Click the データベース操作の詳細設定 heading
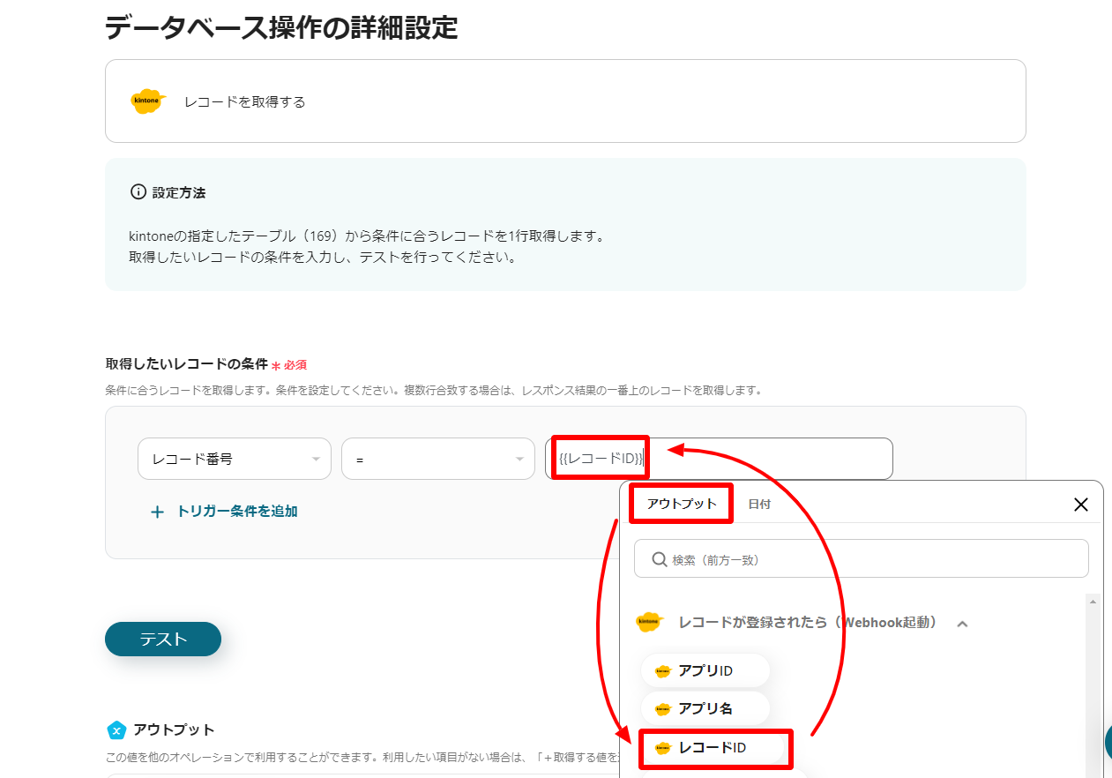1112x778 pixels. (x=281, y=27)
